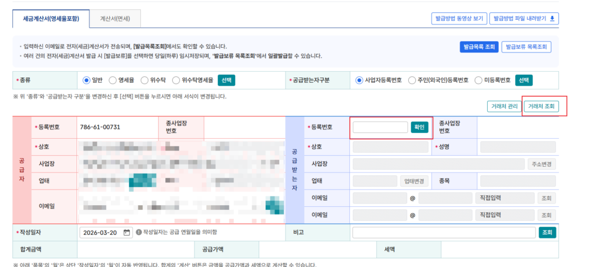Open 거래처 관리

tap(504, 107)
